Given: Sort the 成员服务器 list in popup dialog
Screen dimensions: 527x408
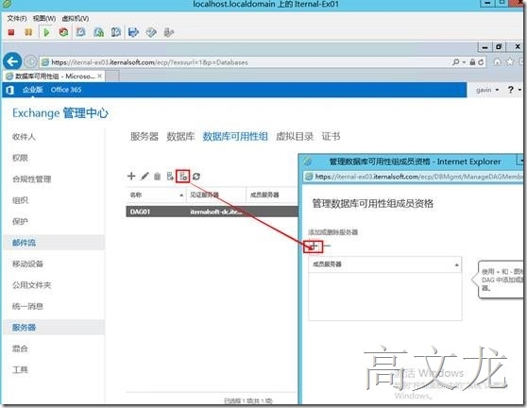Looking at the screenshot, I should [x=384, y=264].
